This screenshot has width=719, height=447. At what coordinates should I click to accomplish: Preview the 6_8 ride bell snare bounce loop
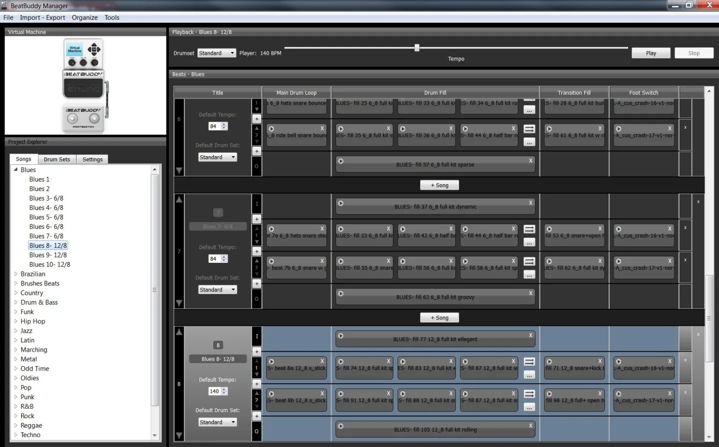(x=272, y=129)
